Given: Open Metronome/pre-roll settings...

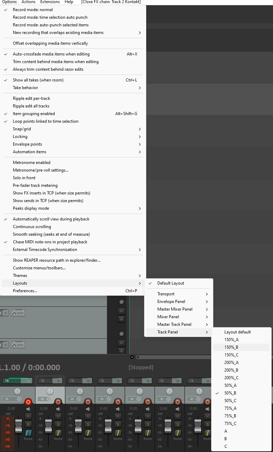Looking at the screenshot, I should point(73,170).
